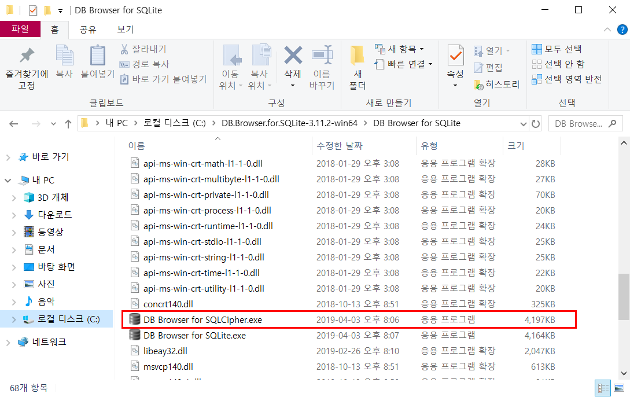Switch to large icons view

tap(619, 388)
